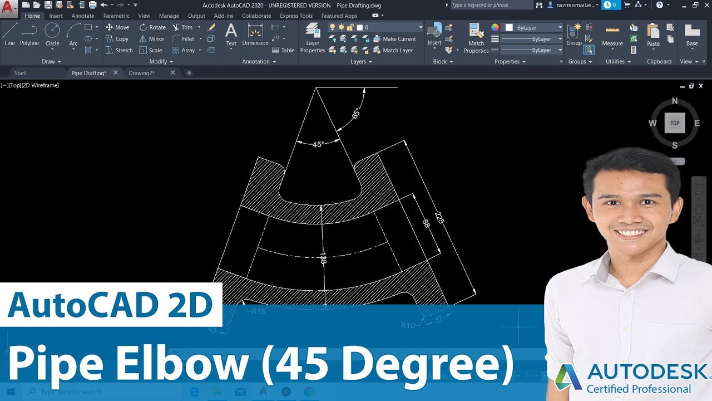Select the Circle drawing tool
Viewport: 712px width, 401px height.
(52, 34)
